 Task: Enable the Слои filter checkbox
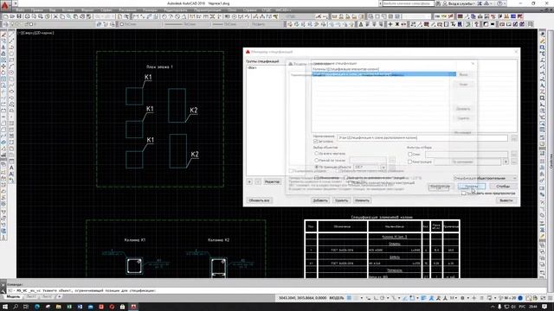coord(409,154)
